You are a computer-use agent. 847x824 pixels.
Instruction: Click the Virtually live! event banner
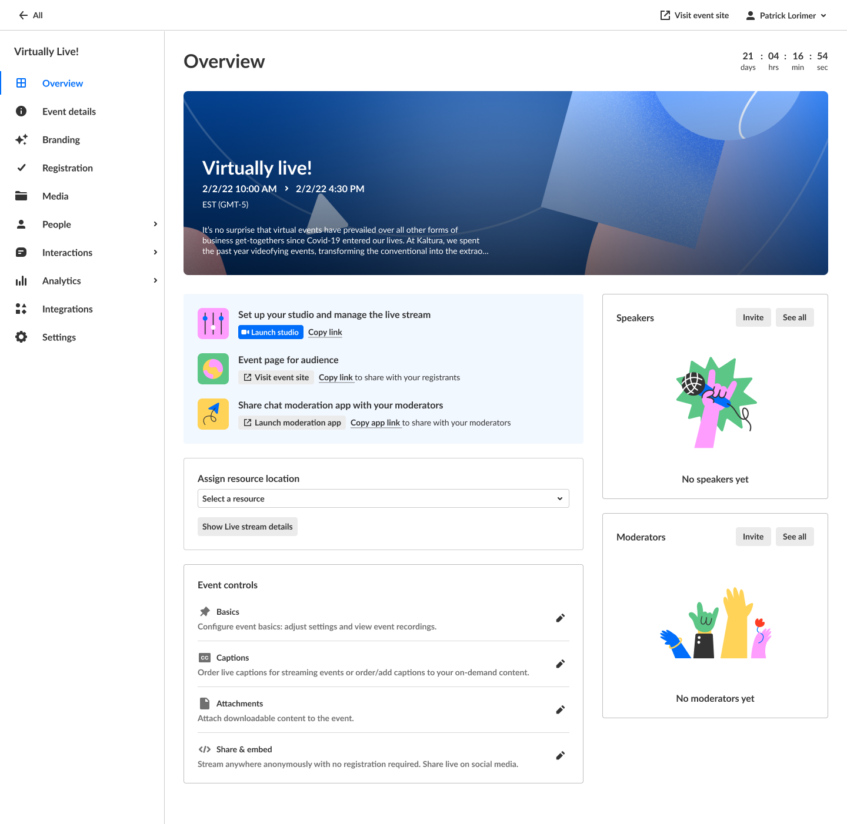[x=506, y=183]
